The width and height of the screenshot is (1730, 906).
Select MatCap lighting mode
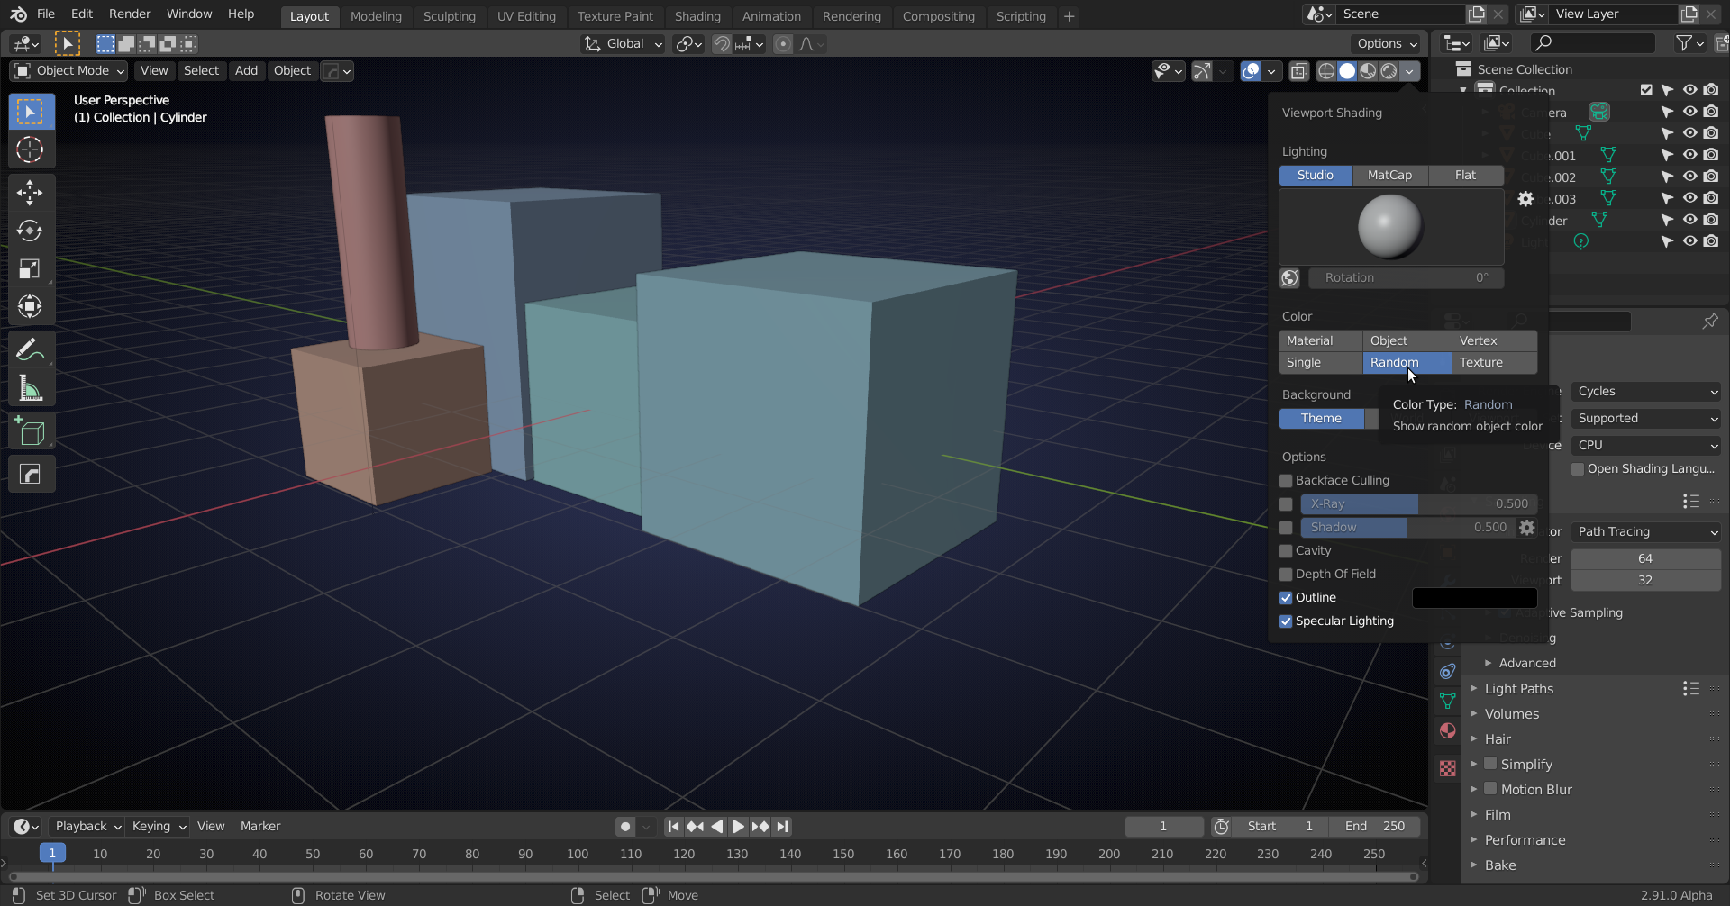[x=1390, y=176]
